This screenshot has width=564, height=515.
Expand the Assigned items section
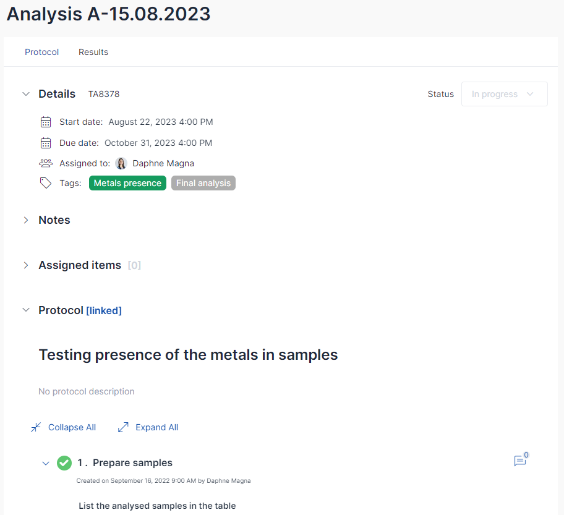point(26,265)
